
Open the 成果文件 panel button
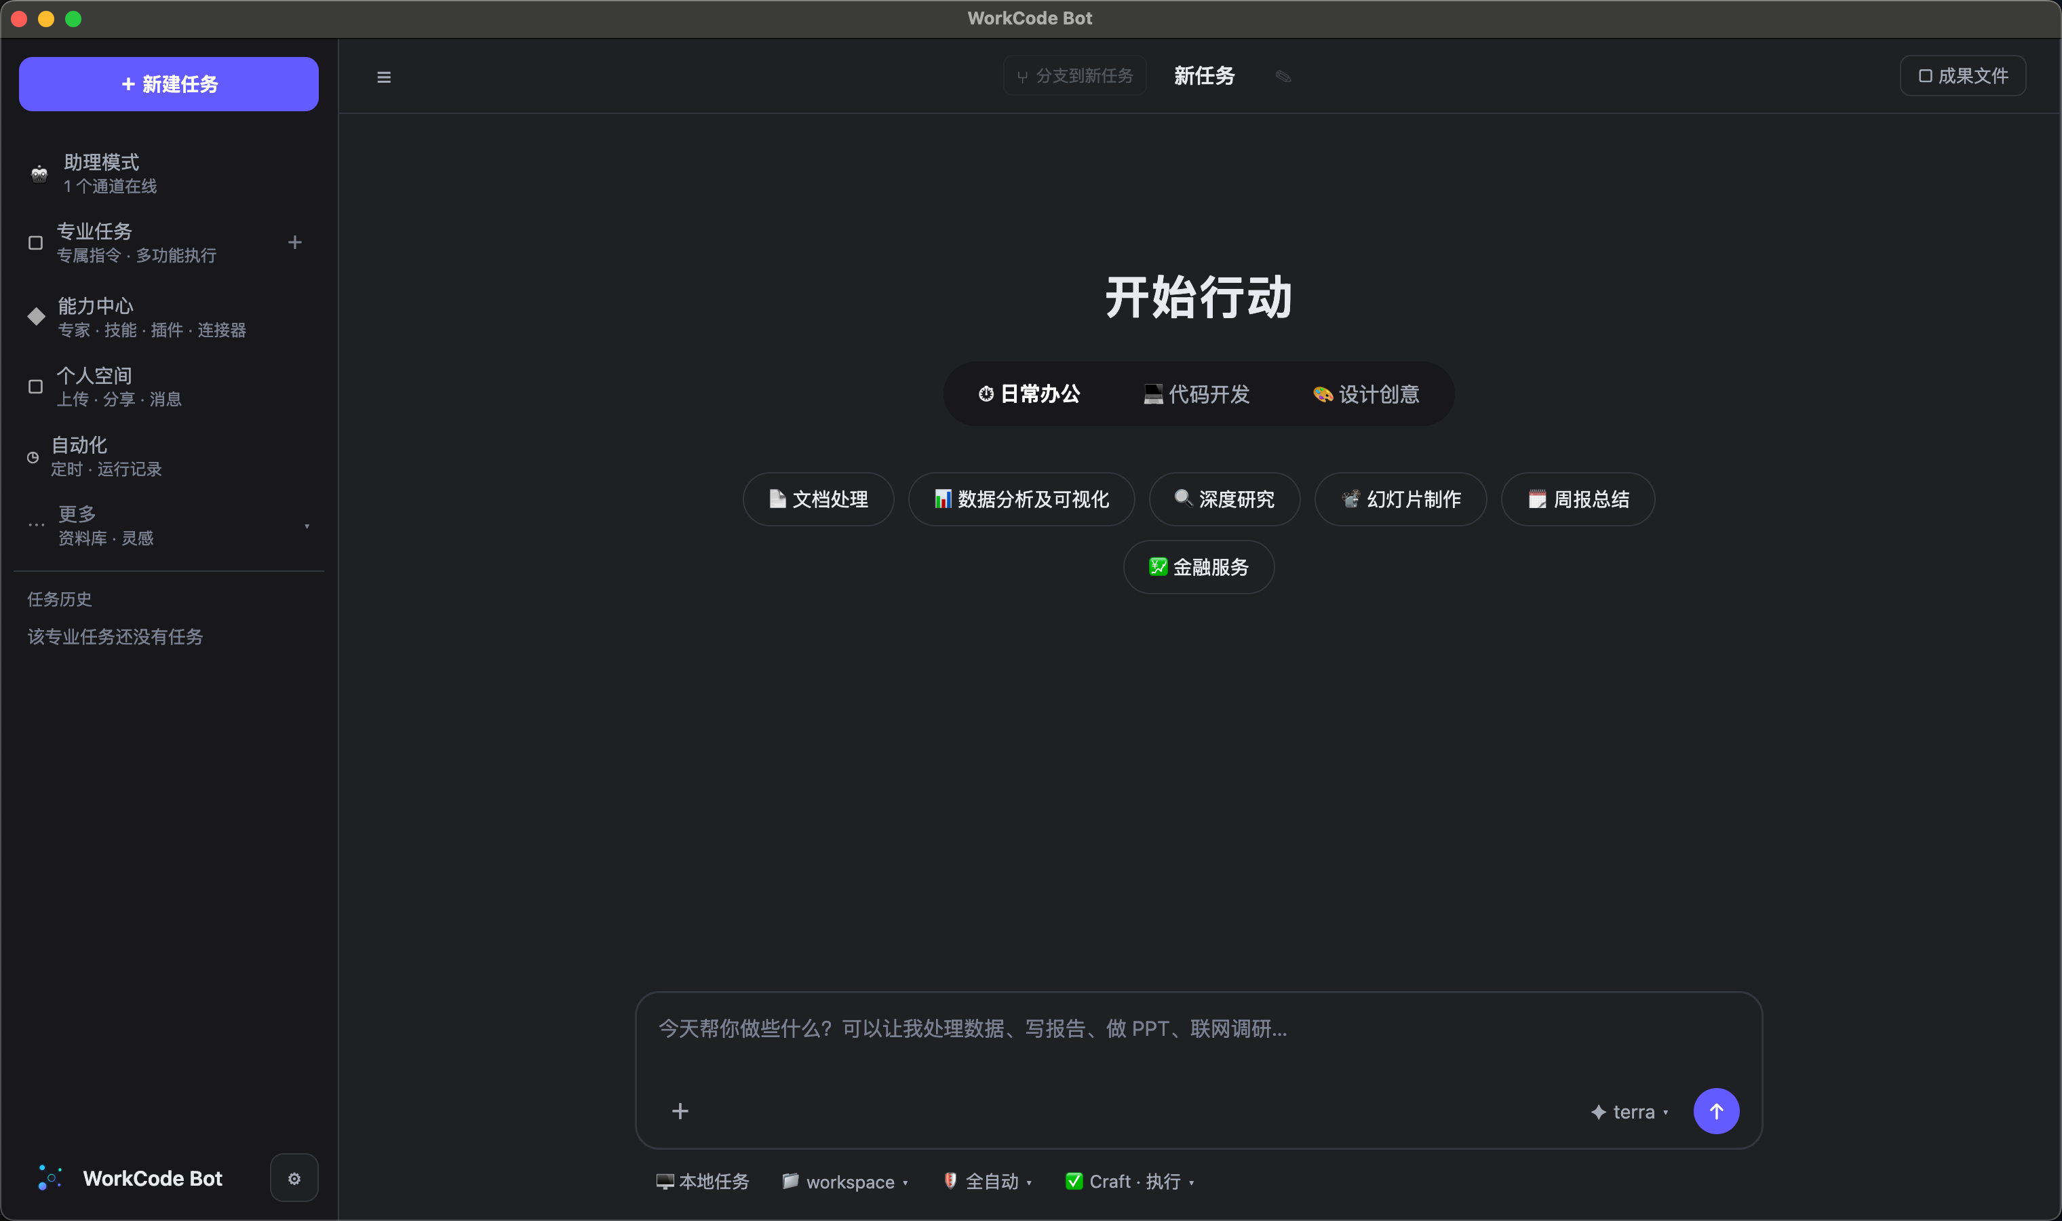coord(1962,76)
